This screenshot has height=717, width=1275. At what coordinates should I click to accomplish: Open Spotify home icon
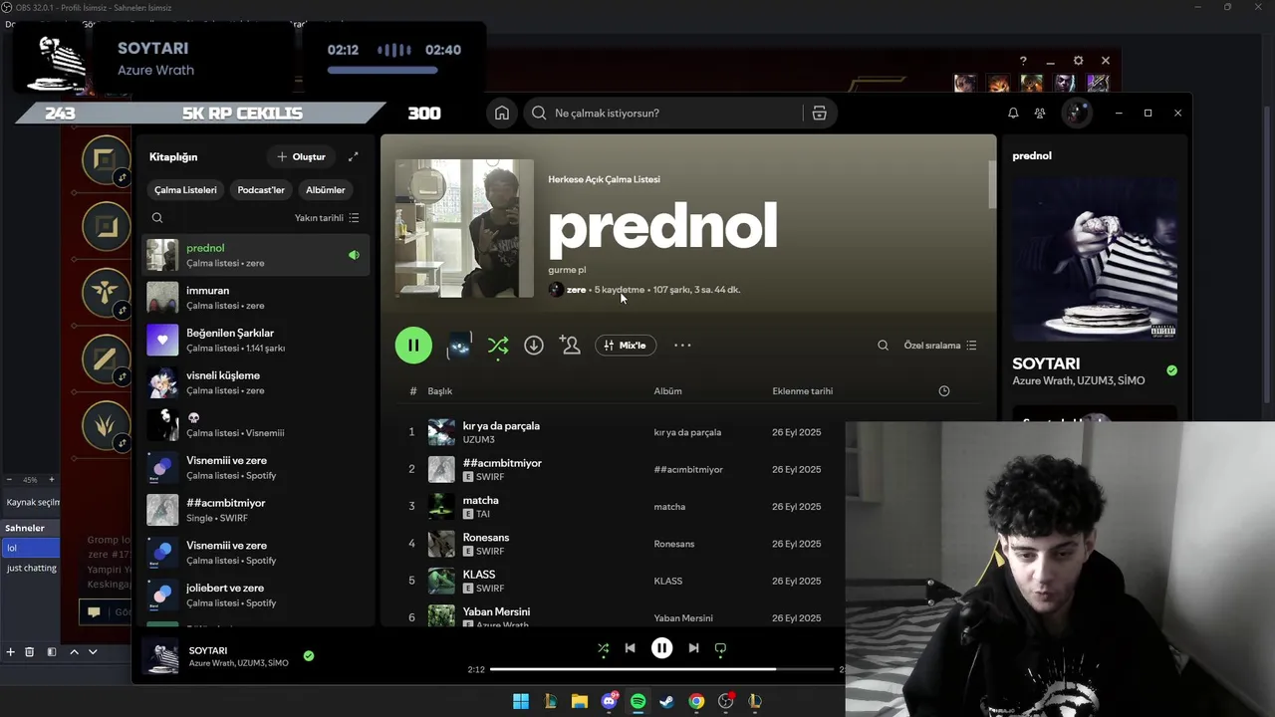tap(502, 114)
